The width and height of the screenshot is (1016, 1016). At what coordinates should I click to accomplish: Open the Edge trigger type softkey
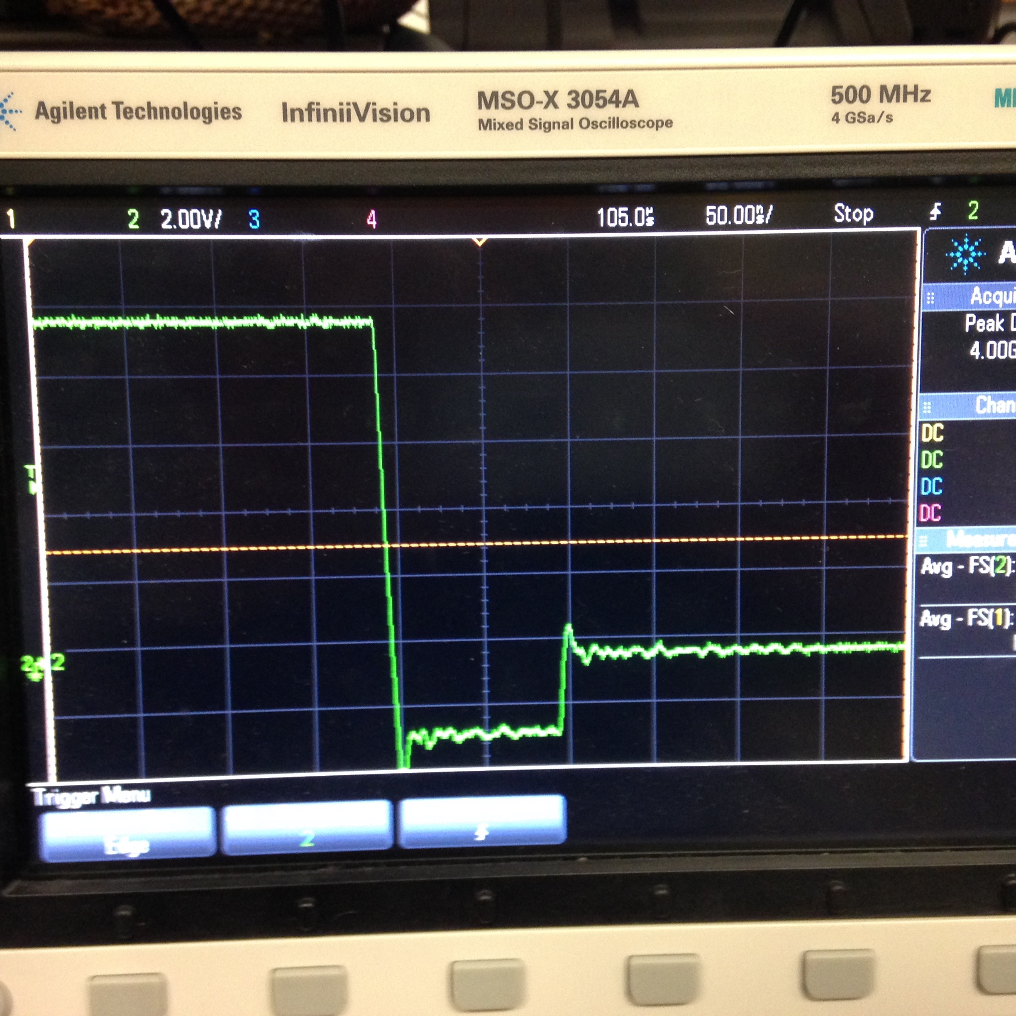(x=128, y=835)
